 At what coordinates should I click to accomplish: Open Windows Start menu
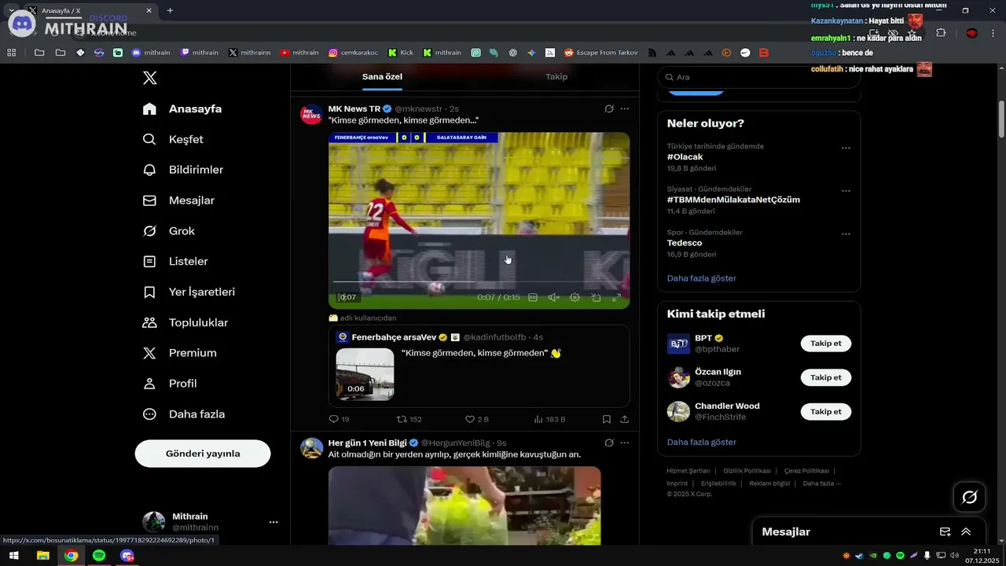[14, 556]
